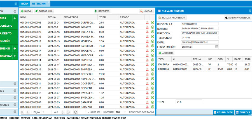Expand the green plus next to Compras
This screenshot has height=120, width=252.
pos(15,56)
